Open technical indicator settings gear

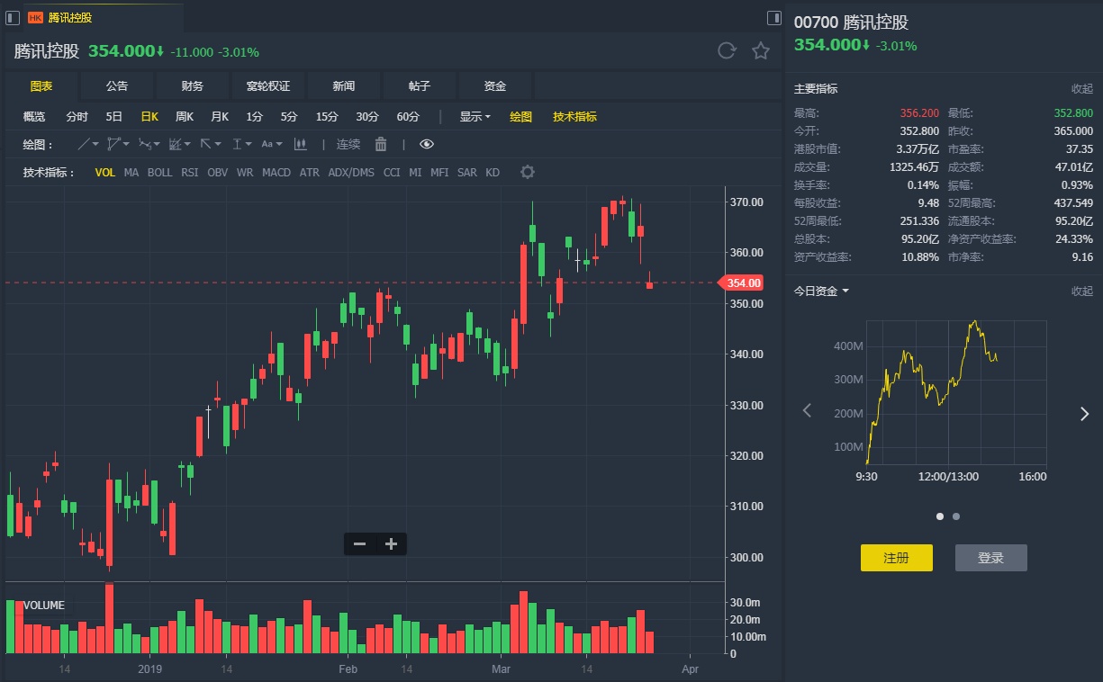click(x=528, y=172)
